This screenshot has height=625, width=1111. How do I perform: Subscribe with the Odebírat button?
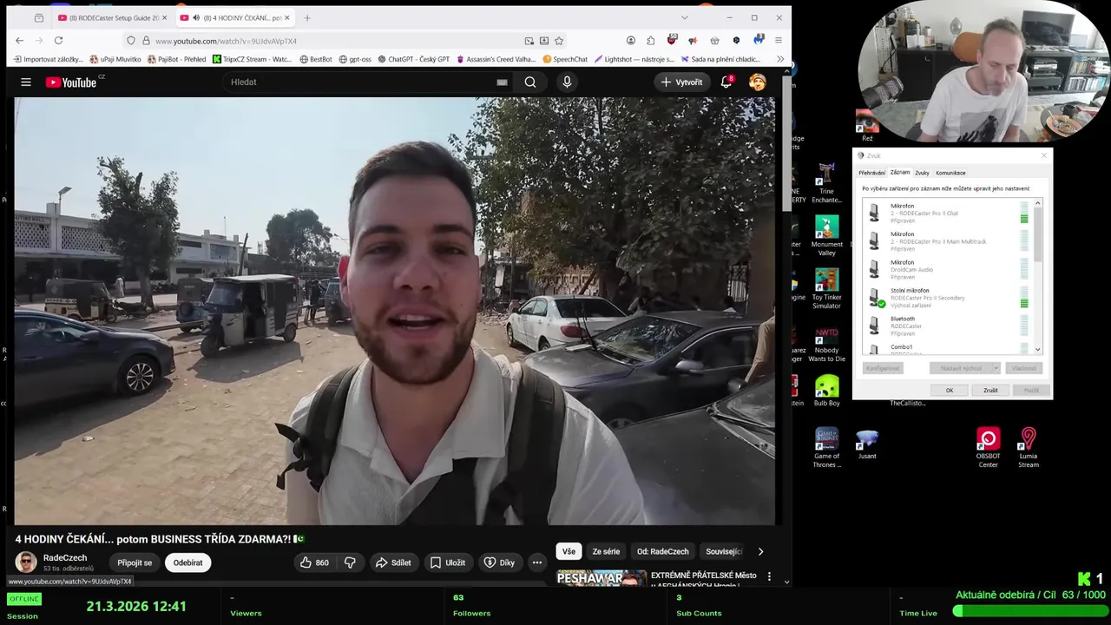point(187,562)
